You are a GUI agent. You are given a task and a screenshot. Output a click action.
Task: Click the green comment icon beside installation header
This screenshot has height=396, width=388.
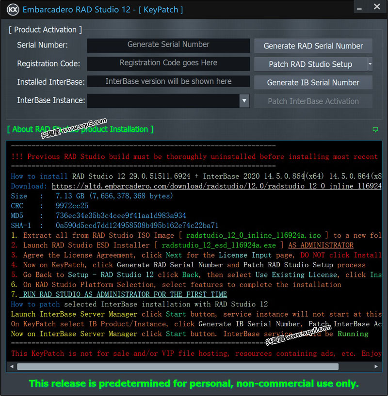coord(375,130)
